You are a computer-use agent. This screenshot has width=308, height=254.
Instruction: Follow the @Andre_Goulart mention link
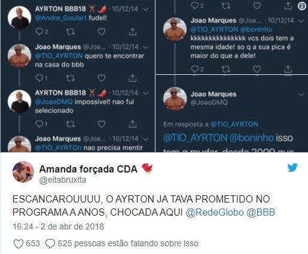61,18
